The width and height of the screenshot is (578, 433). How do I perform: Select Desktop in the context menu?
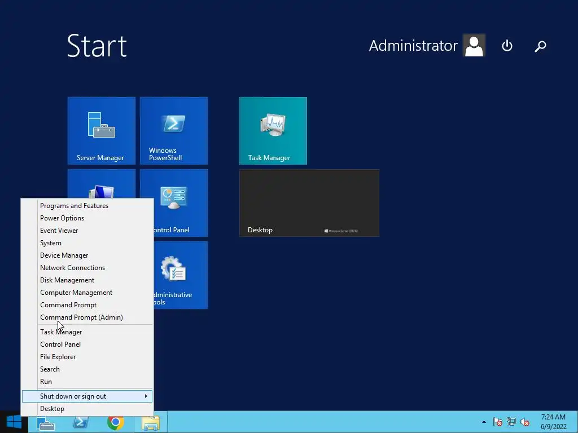87,409
